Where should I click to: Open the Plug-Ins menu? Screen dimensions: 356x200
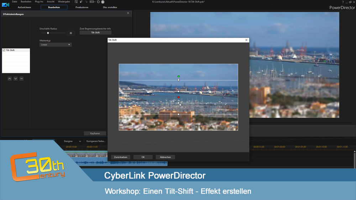[39, 1]
